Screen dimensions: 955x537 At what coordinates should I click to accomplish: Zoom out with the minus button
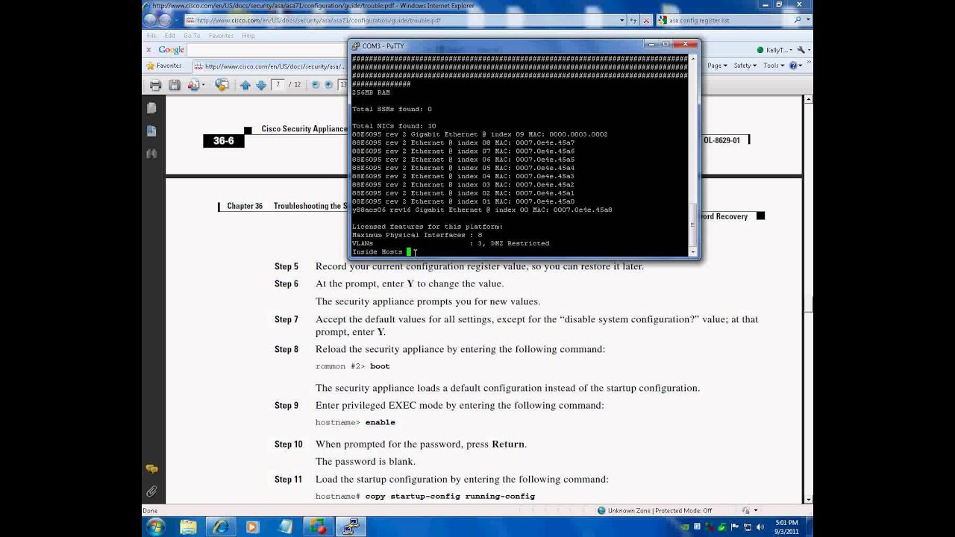[316, 85]
